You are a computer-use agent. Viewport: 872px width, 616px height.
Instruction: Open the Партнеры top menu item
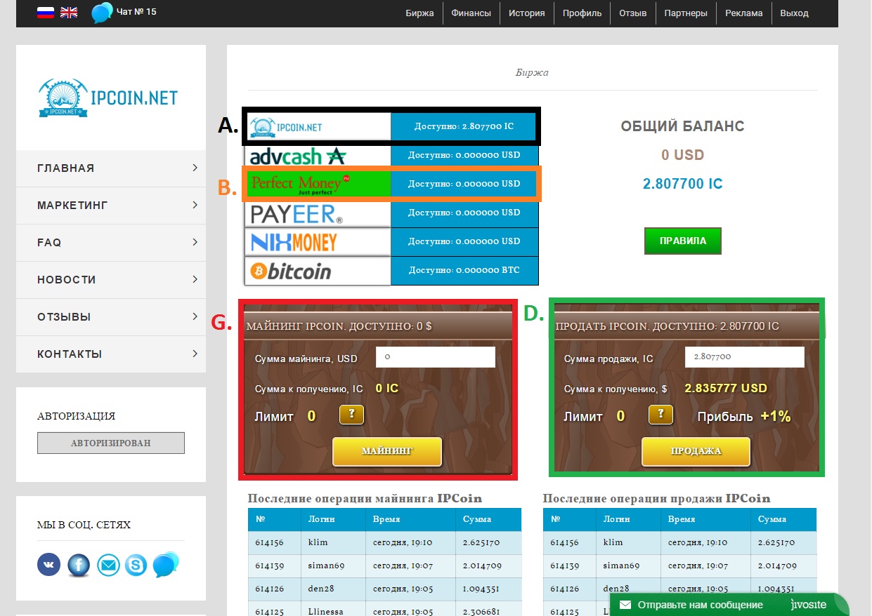[x=686, y=13]
